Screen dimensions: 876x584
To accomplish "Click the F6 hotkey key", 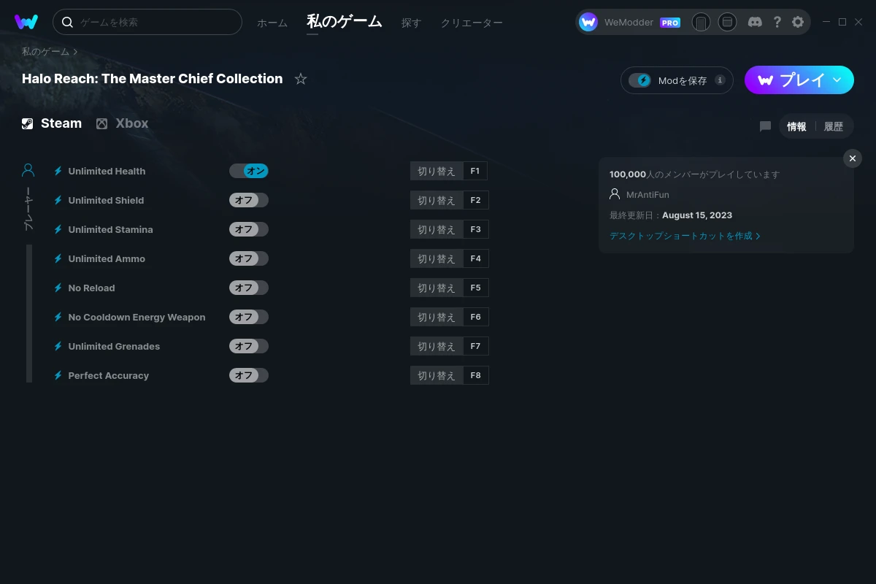I will point(476,317).
